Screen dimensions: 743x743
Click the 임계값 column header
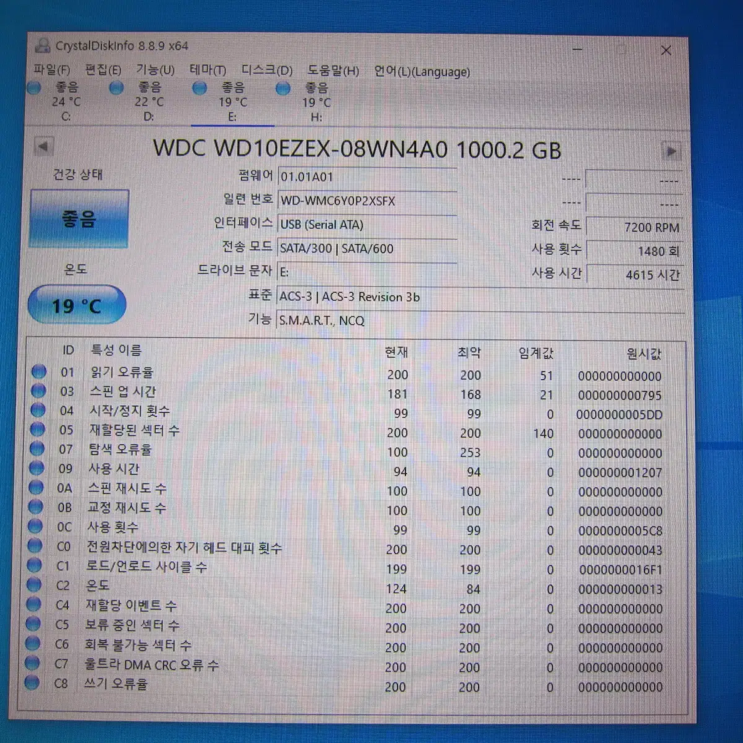(x=536, y=354)
